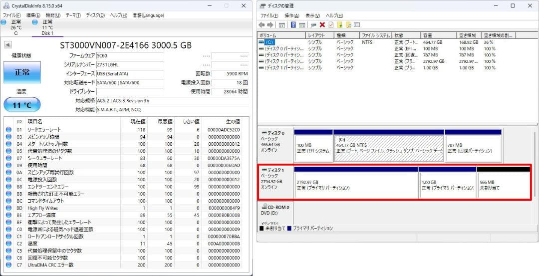Click 項目名 column header in SMART table
Viewport: 539px width, 276px height.
pyautogui.click(x=72, y=121)
